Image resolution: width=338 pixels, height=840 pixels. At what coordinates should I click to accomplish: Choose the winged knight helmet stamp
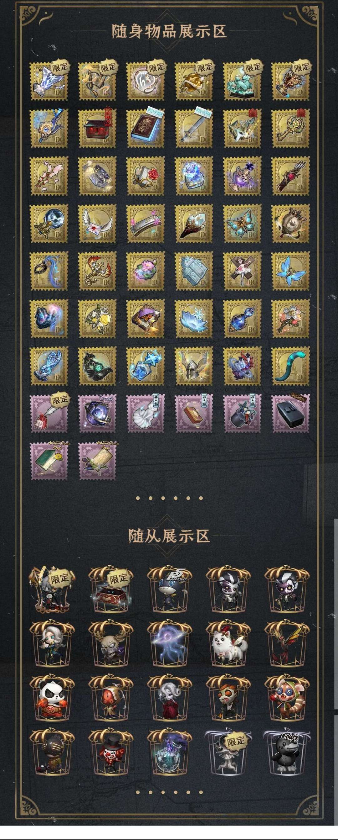(x=194, y=367)
